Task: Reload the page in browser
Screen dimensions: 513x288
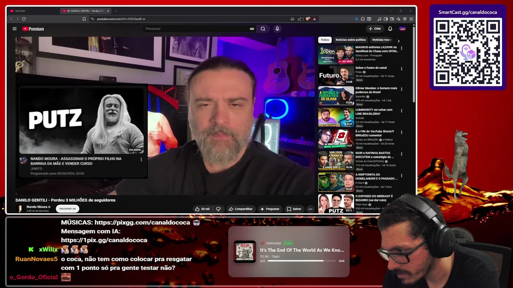Action: click(24, 19)
